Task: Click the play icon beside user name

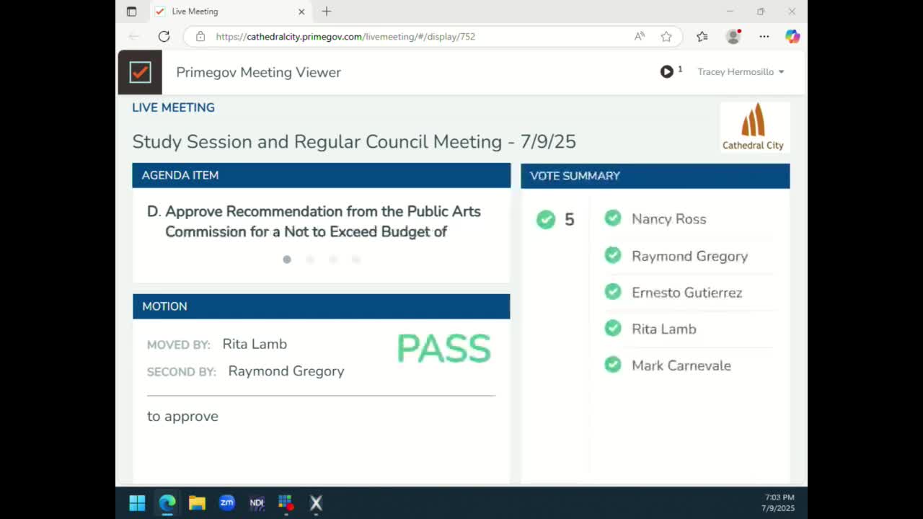Action: click(x=666, y=71)
